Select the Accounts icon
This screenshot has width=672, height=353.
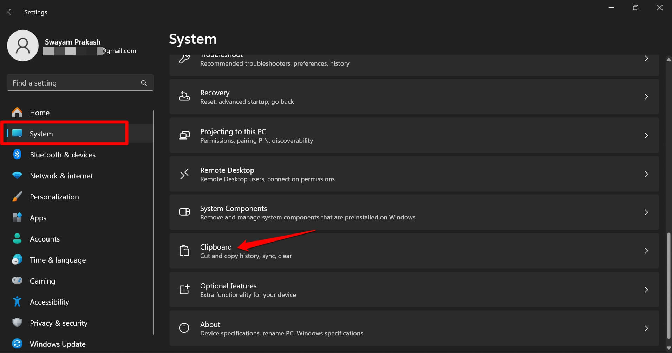(x=17, y=239)
